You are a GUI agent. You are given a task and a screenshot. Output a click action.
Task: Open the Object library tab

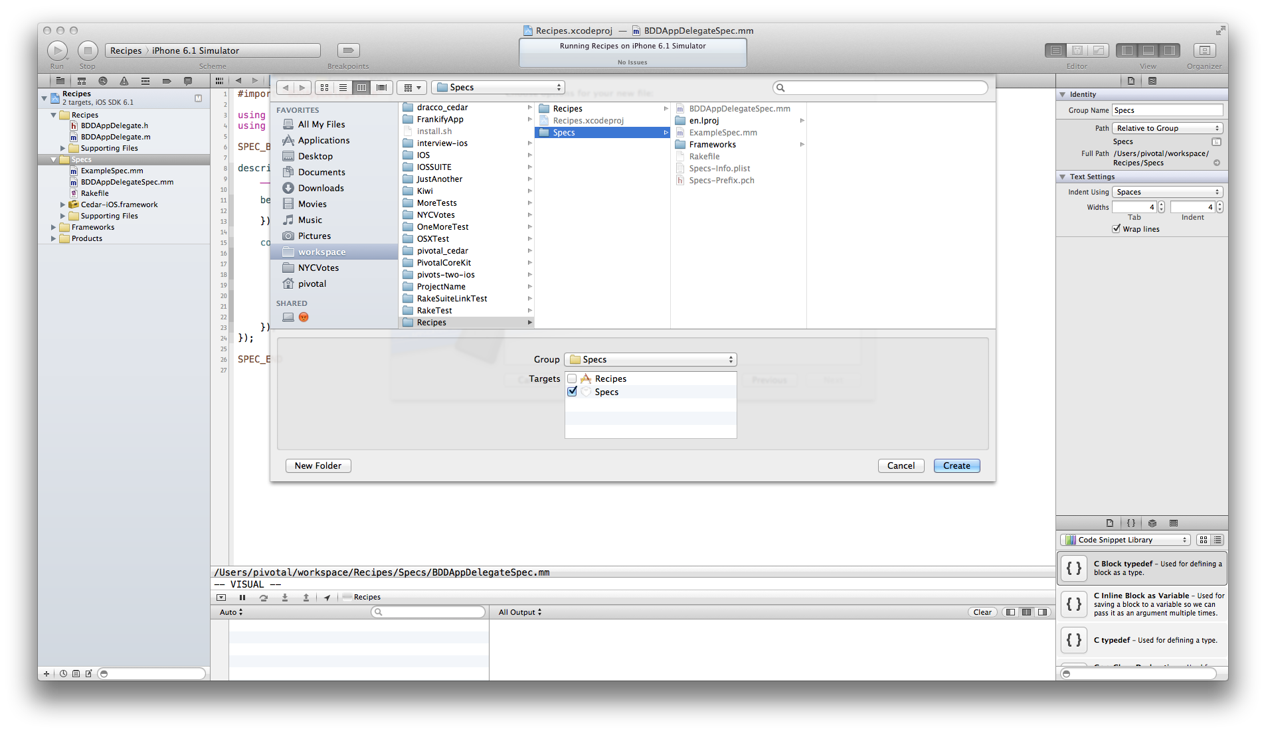point(1152,523)
